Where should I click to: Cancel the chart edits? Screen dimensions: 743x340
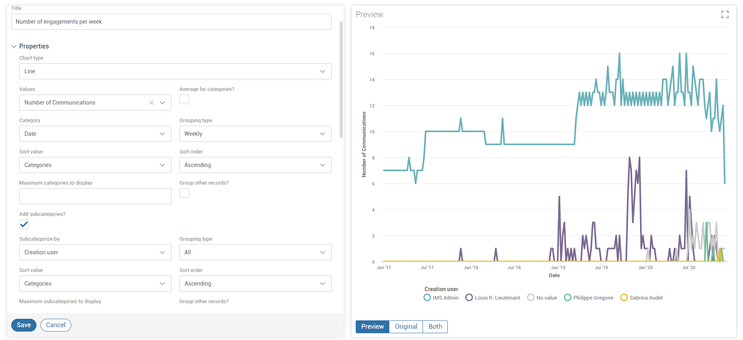tap(56, 325)
